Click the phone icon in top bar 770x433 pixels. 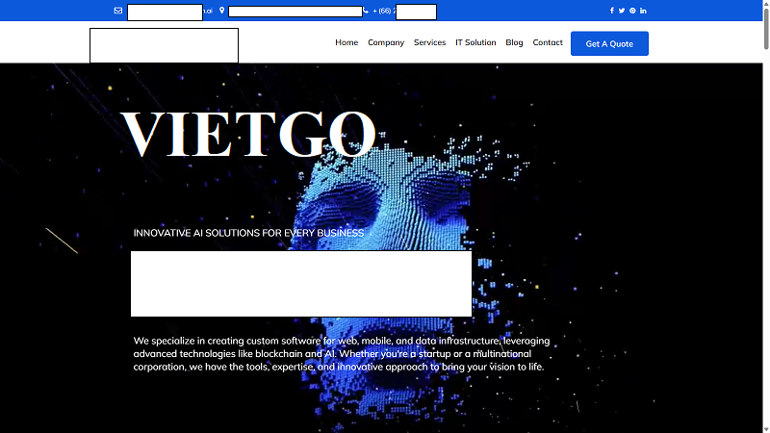366,11
